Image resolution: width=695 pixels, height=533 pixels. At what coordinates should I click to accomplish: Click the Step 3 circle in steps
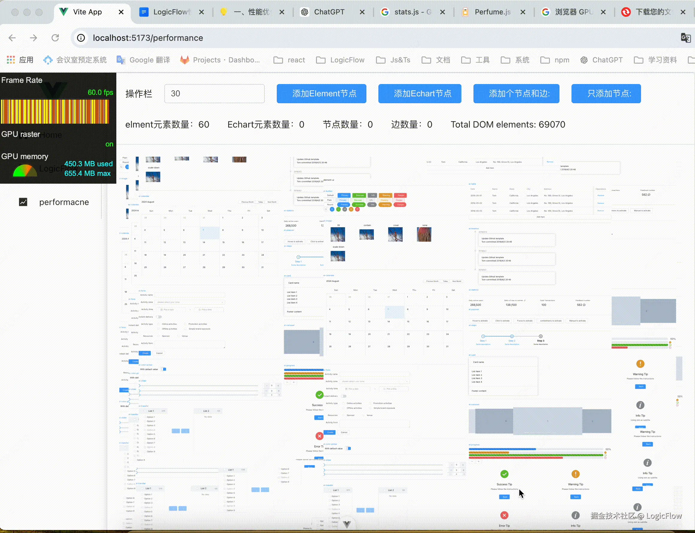point(541,336)
